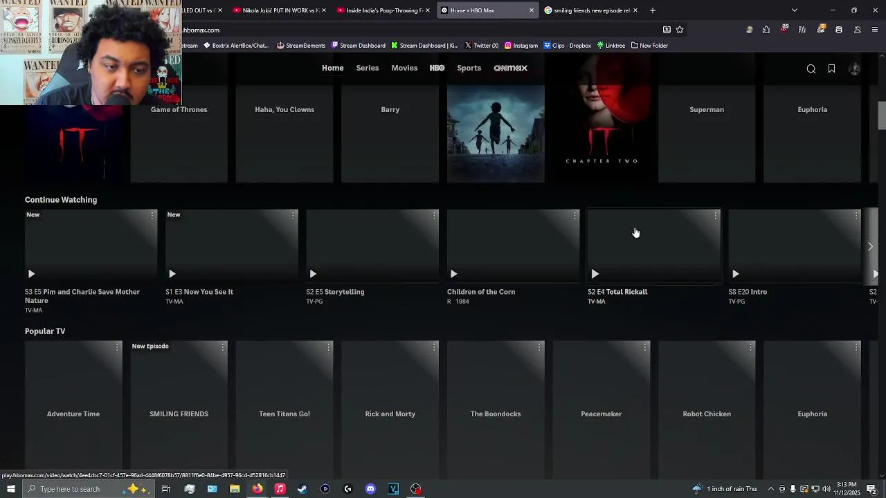
Task: Open options menu on Total Rickall card
Action: [715, 216]
